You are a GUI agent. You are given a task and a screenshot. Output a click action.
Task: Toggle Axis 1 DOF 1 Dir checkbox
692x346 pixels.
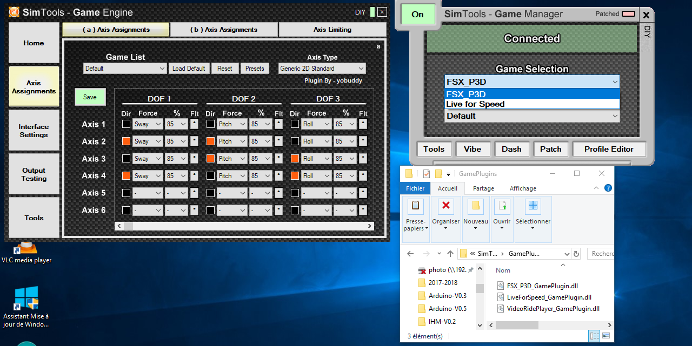[126, 124]
